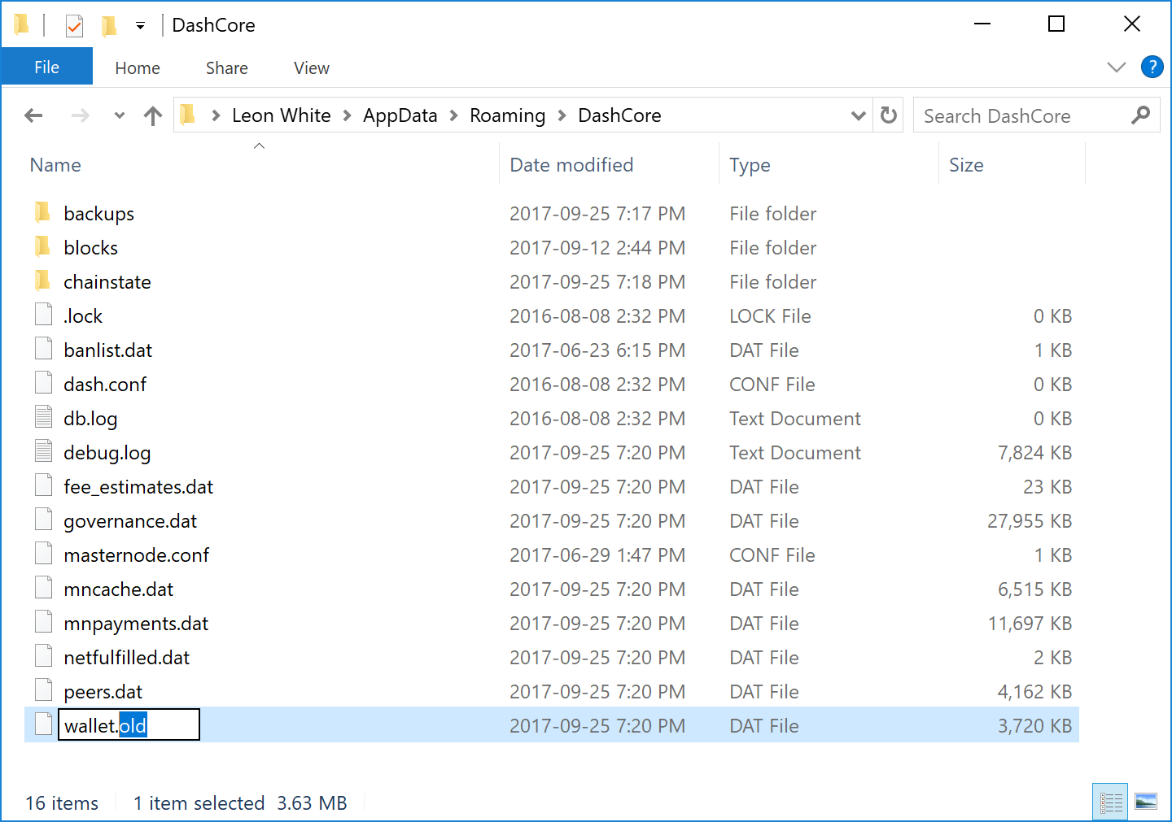This screenshot has width=1172, height=822.
Task: Open the File menu tab
Action: click(46, 67)
